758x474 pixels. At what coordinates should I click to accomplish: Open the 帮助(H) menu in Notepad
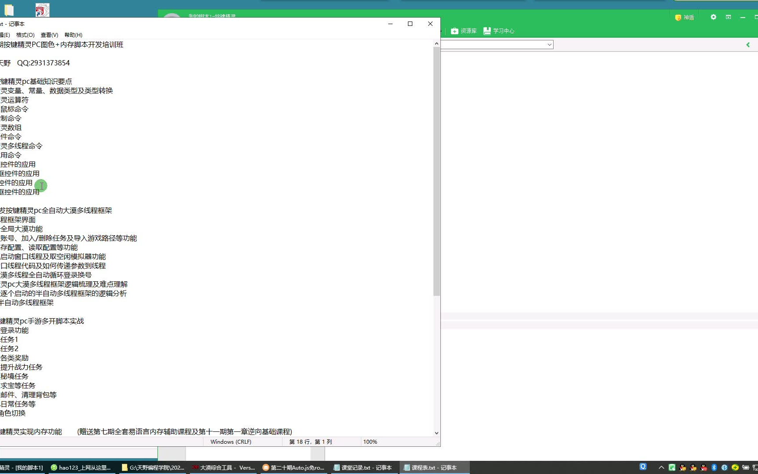pos(73,35)
